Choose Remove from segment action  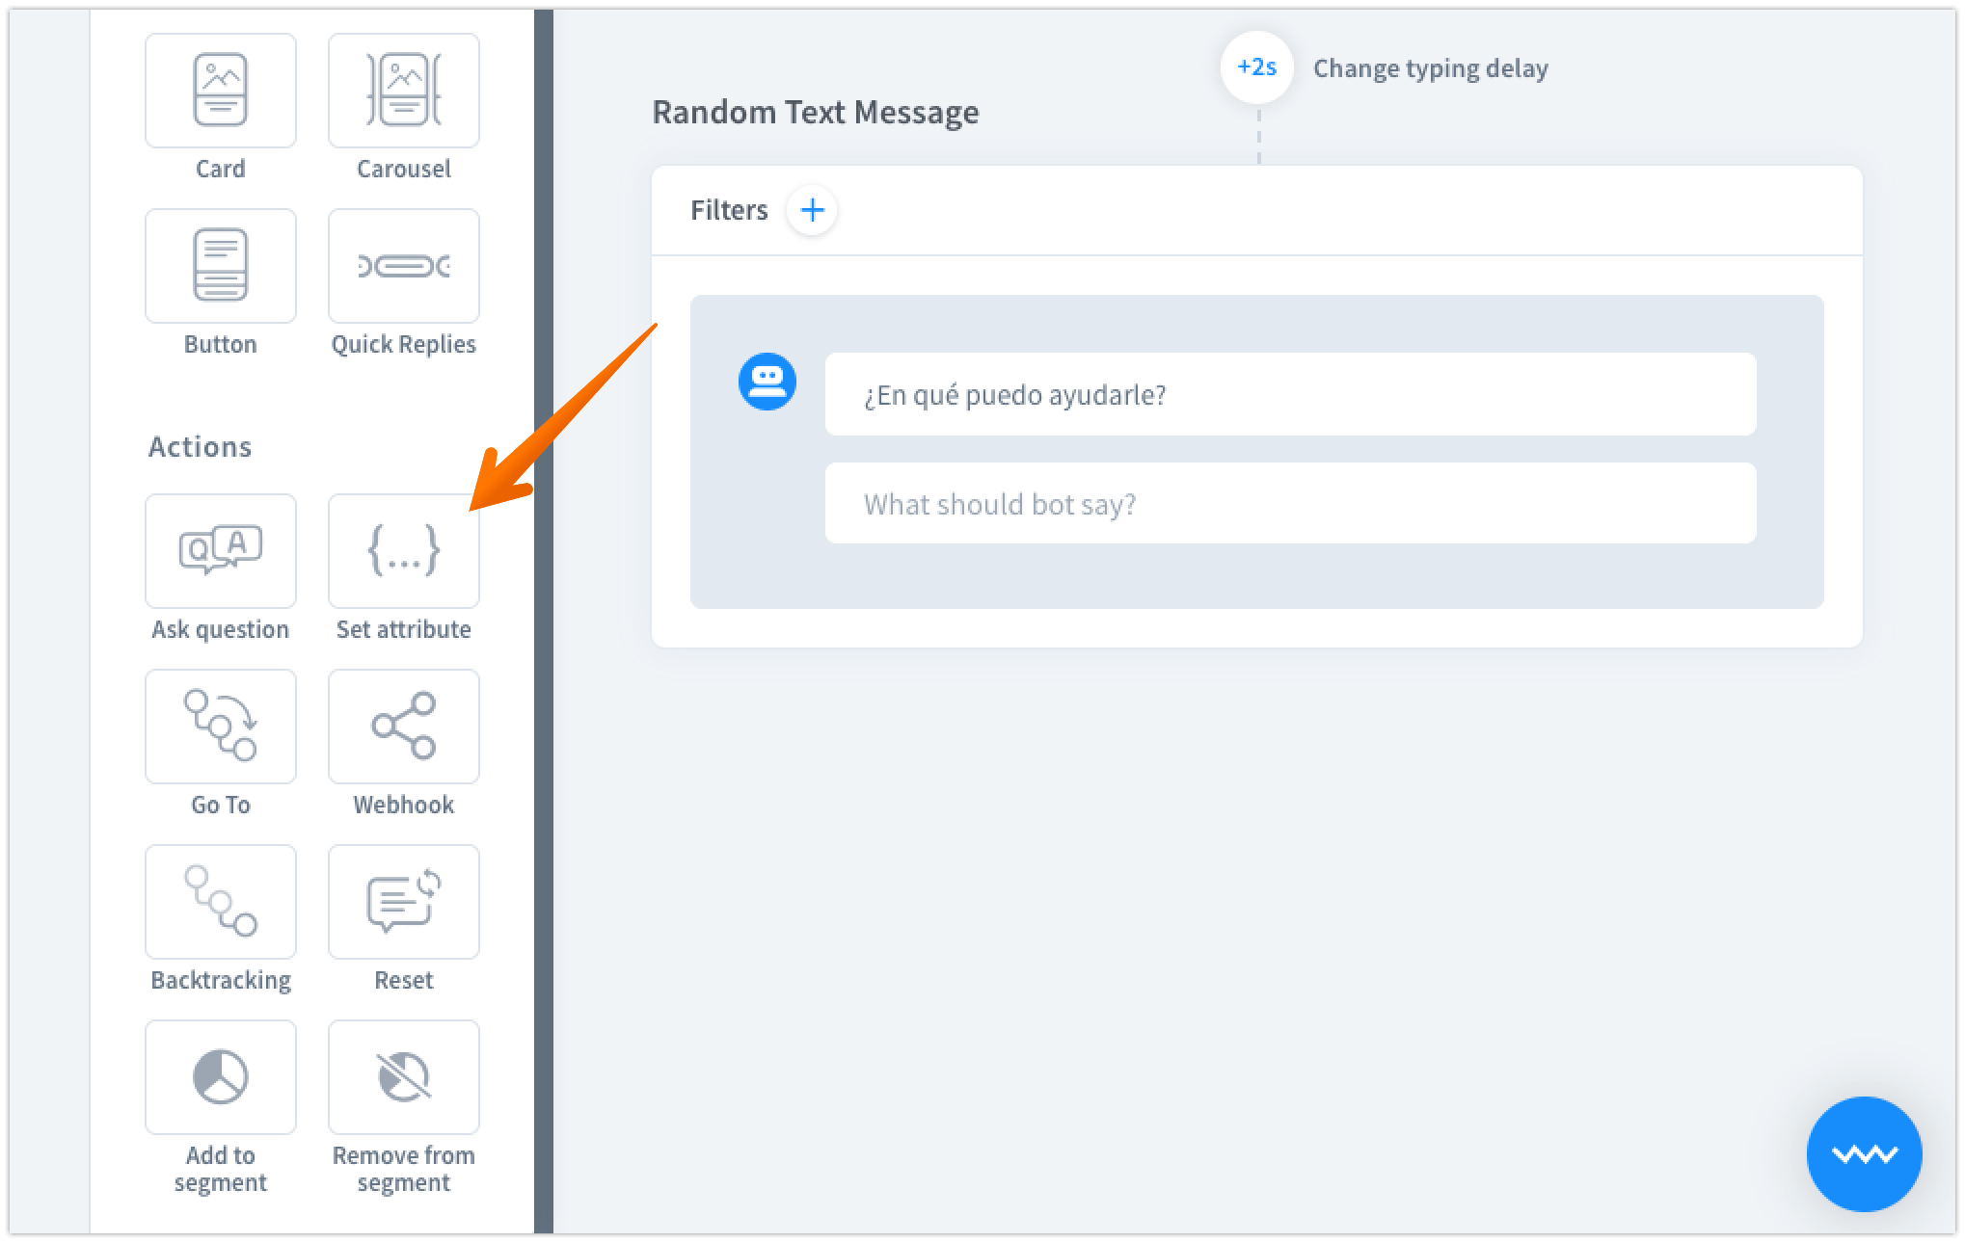point(404,1077)
